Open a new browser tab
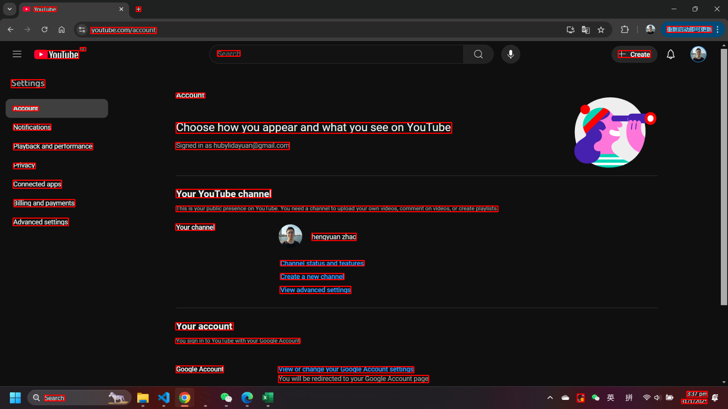 click(x=138, y=9)
